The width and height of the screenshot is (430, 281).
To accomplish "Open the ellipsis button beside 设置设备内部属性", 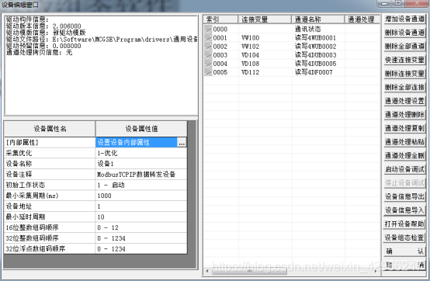I will [x=182, y=143].
